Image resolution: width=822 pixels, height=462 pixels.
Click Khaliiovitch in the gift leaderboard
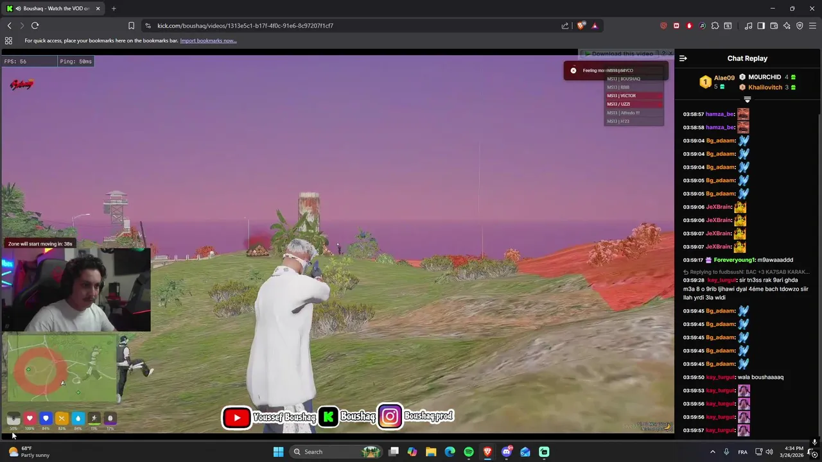(765, 87)
